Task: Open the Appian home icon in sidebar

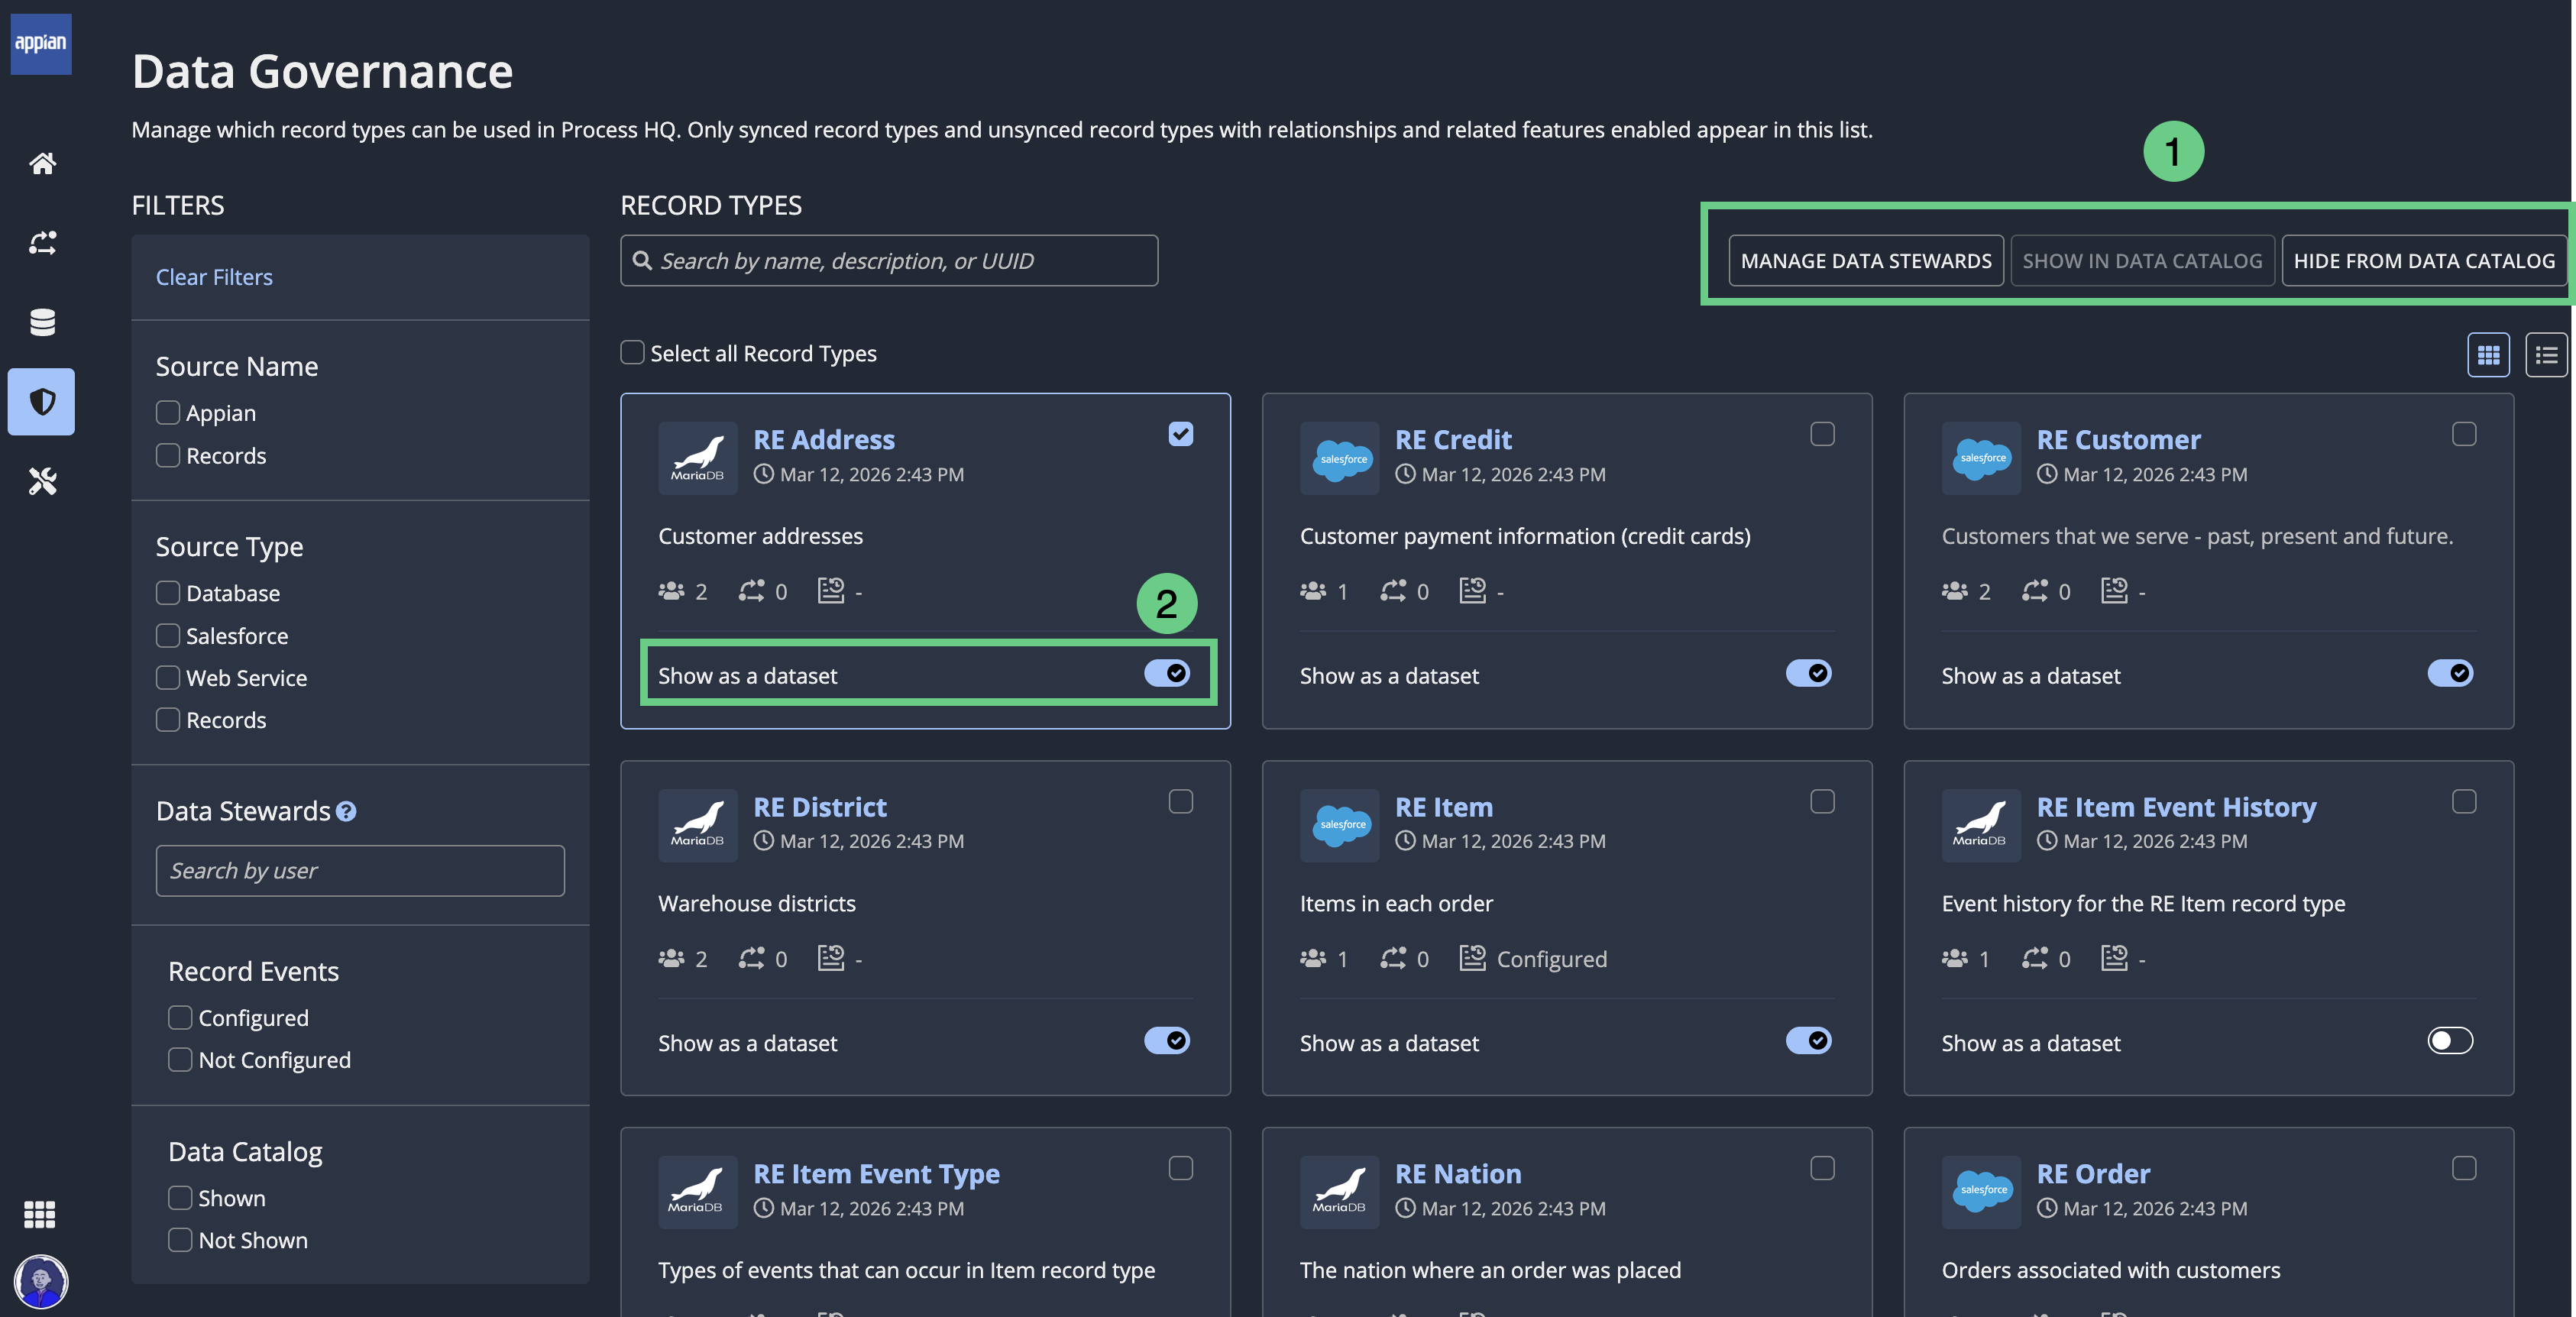Action: click(42, 163)
